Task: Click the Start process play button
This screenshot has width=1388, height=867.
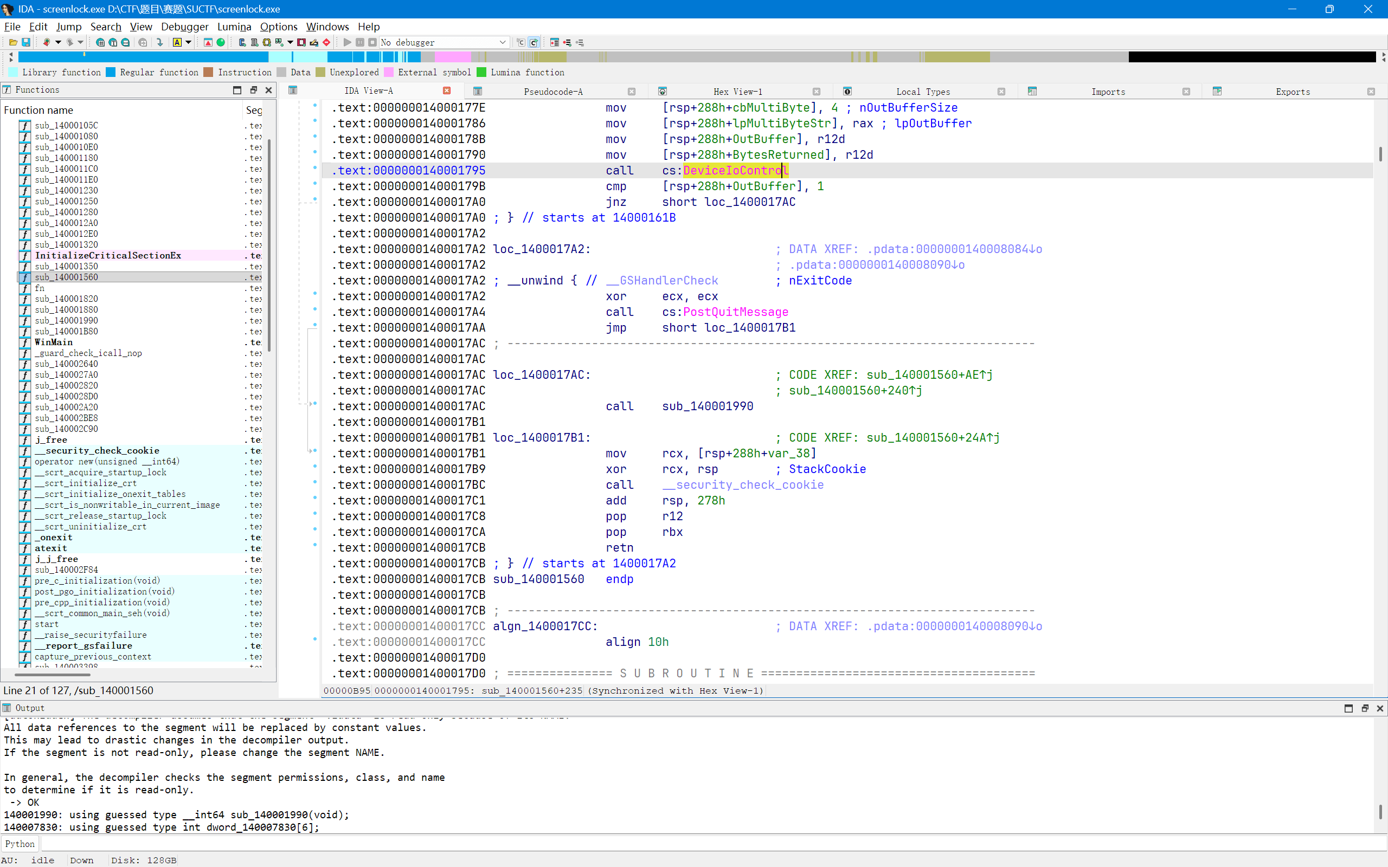Action: [x=347, y=42]
